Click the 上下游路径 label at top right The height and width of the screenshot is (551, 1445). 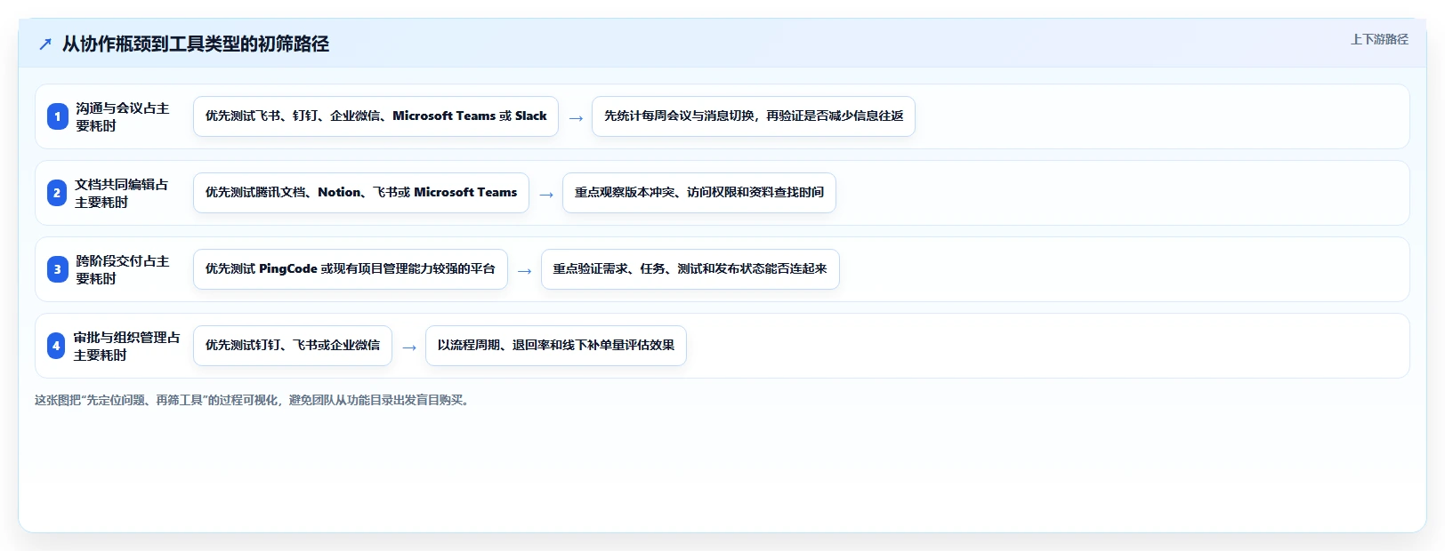pyautogui.click(x=1379, y=39)
